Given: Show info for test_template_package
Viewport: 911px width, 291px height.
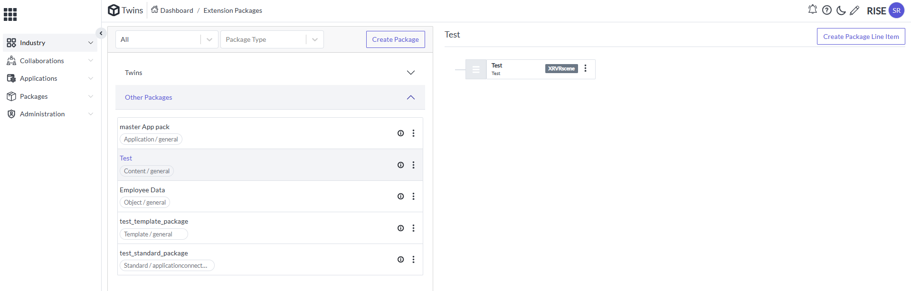Looking at the screenshot, I should 400,228.
